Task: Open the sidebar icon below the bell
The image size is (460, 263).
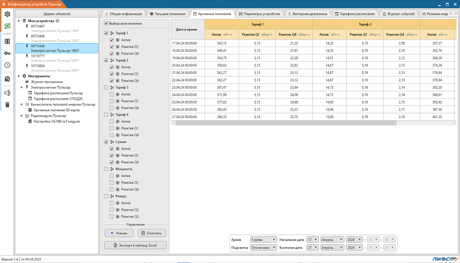Action: [x=8, y=93]
